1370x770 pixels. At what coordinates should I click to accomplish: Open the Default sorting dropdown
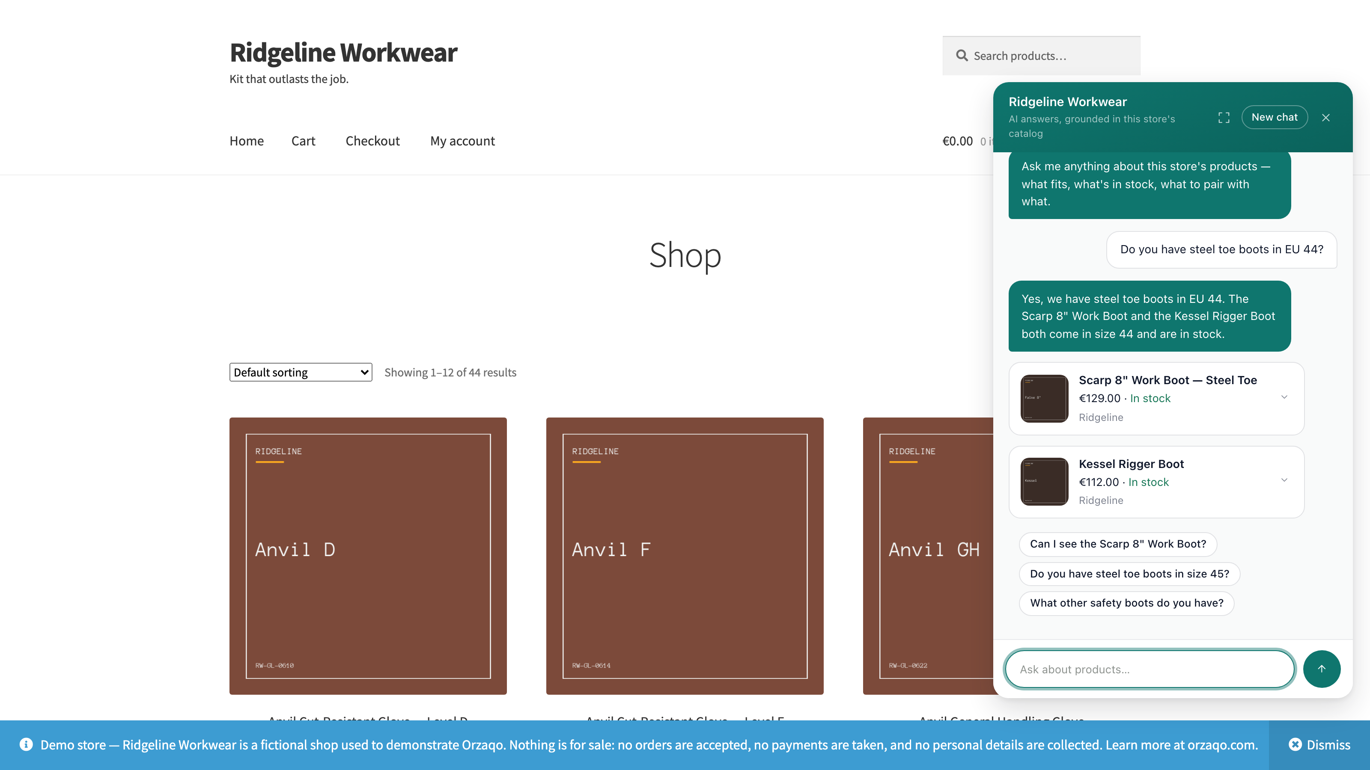pyautogui.click(x=301, y=372)
